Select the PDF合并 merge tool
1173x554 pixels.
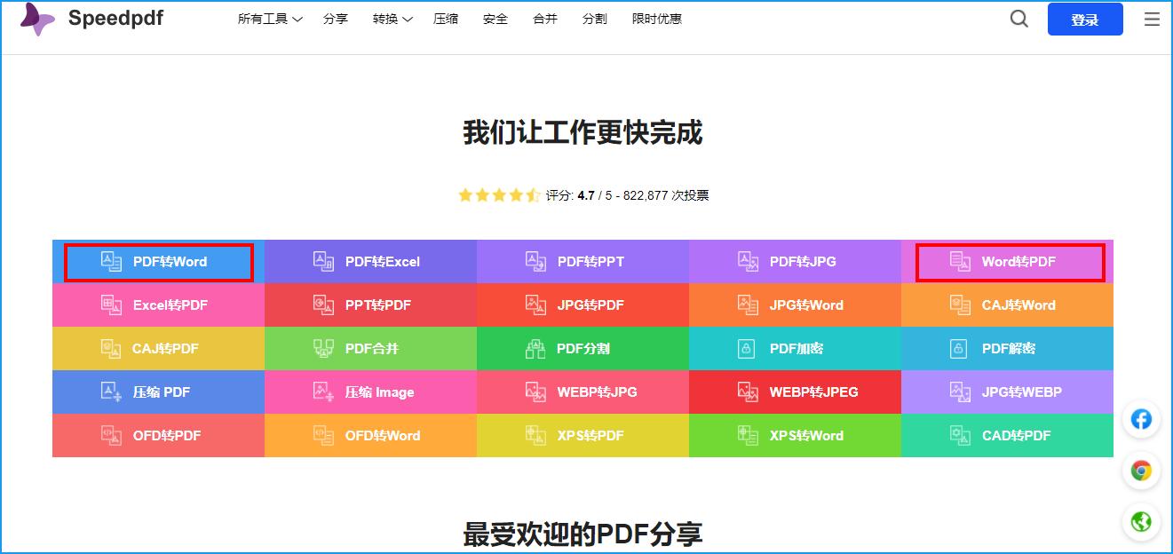click(x=370, y=348)
